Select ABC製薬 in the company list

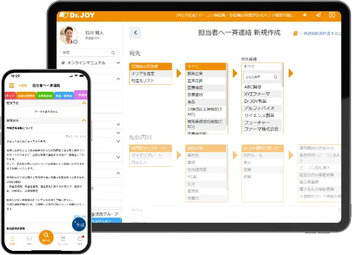click(262, 87)
